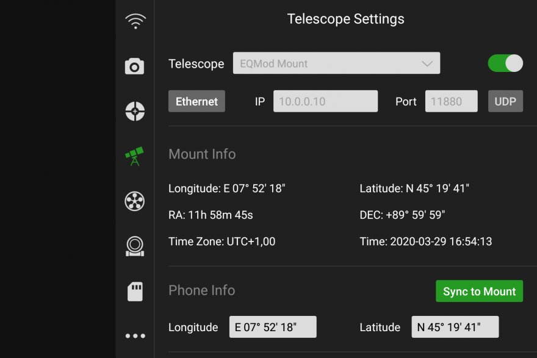
Task: Click the UDP protocol button
Action: click(x=505, y=102)
